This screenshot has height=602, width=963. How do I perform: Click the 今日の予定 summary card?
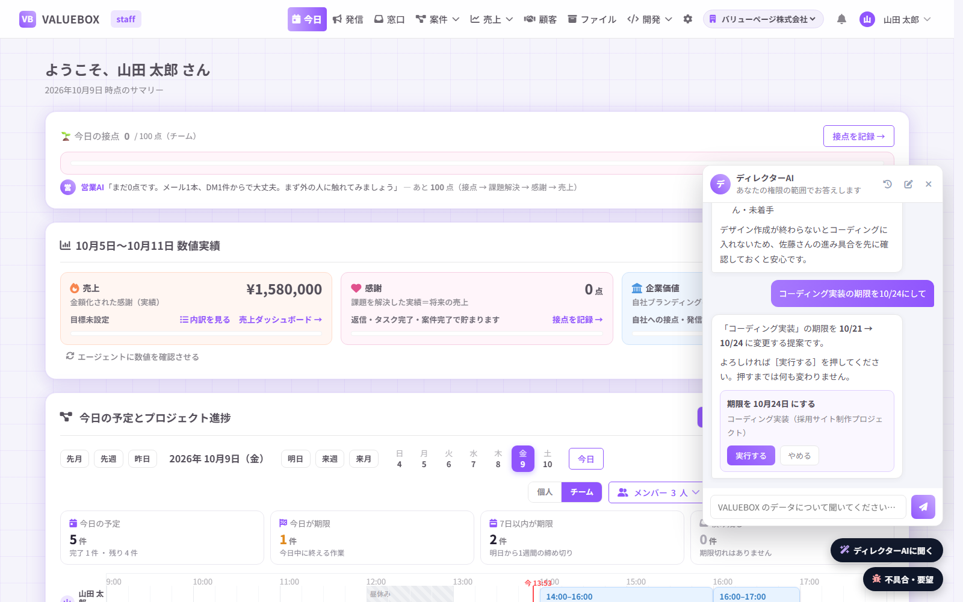(162, 538)
